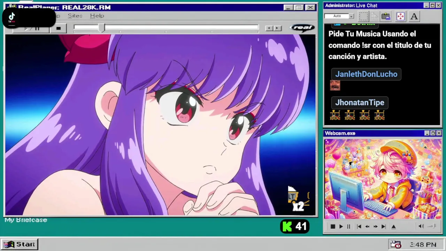Click the My Briefcase desktop label
The image size is (446, 251).
pyautogui.click(x=26, y=220)
